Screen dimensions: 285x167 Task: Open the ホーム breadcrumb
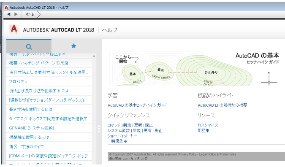(x=30, y=14)
